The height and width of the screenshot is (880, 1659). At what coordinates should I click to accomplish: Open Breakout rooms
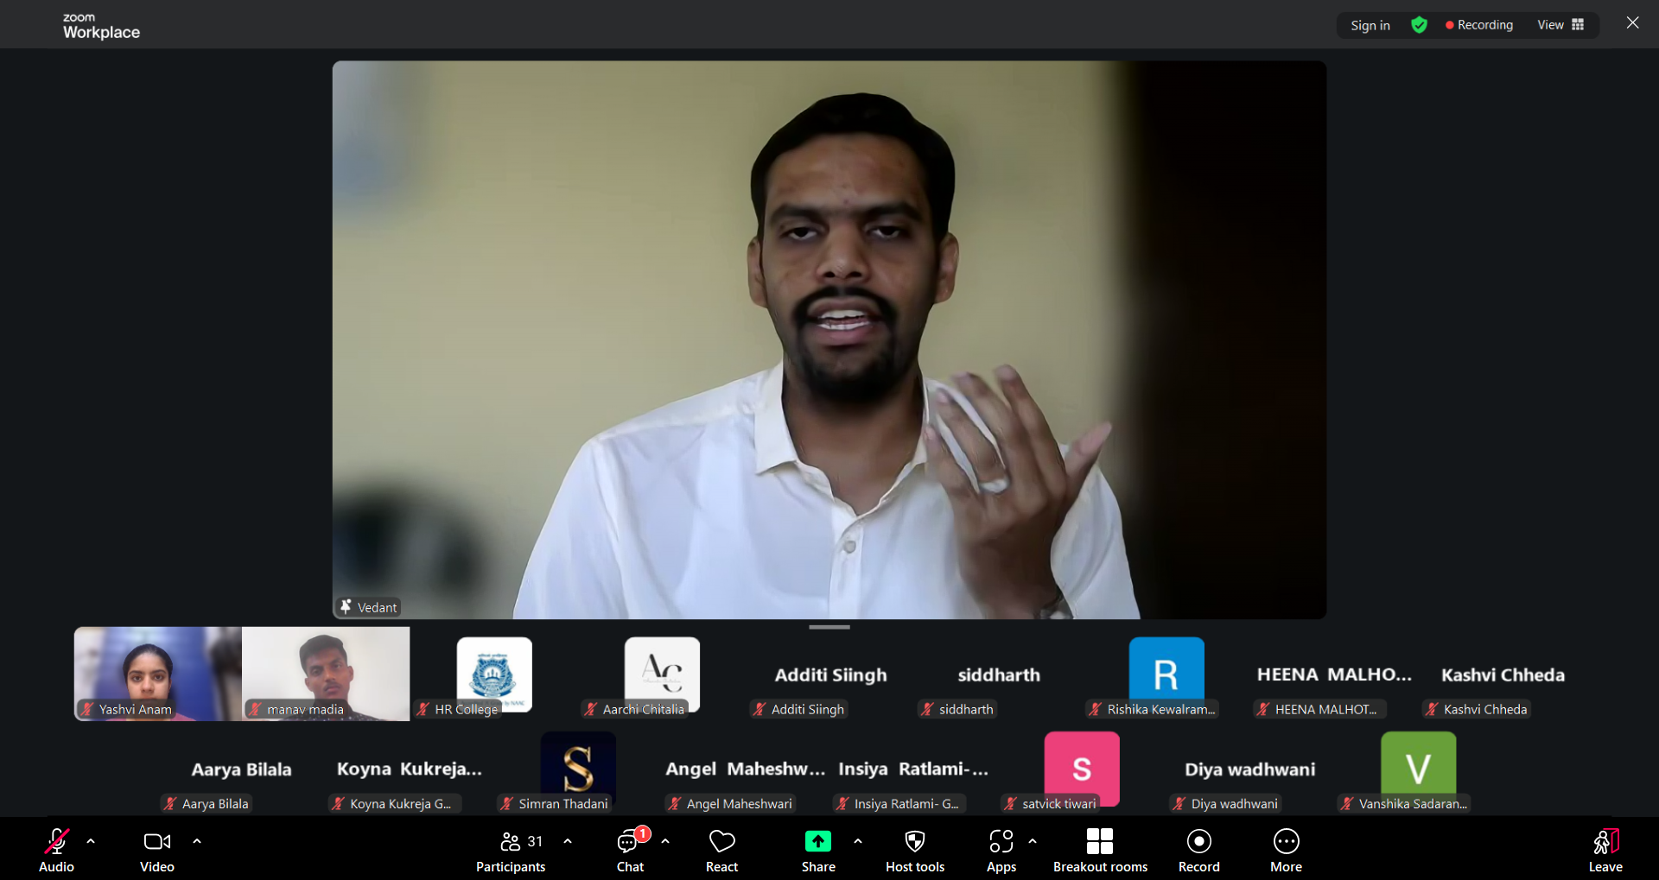(x=1099, y=851)
